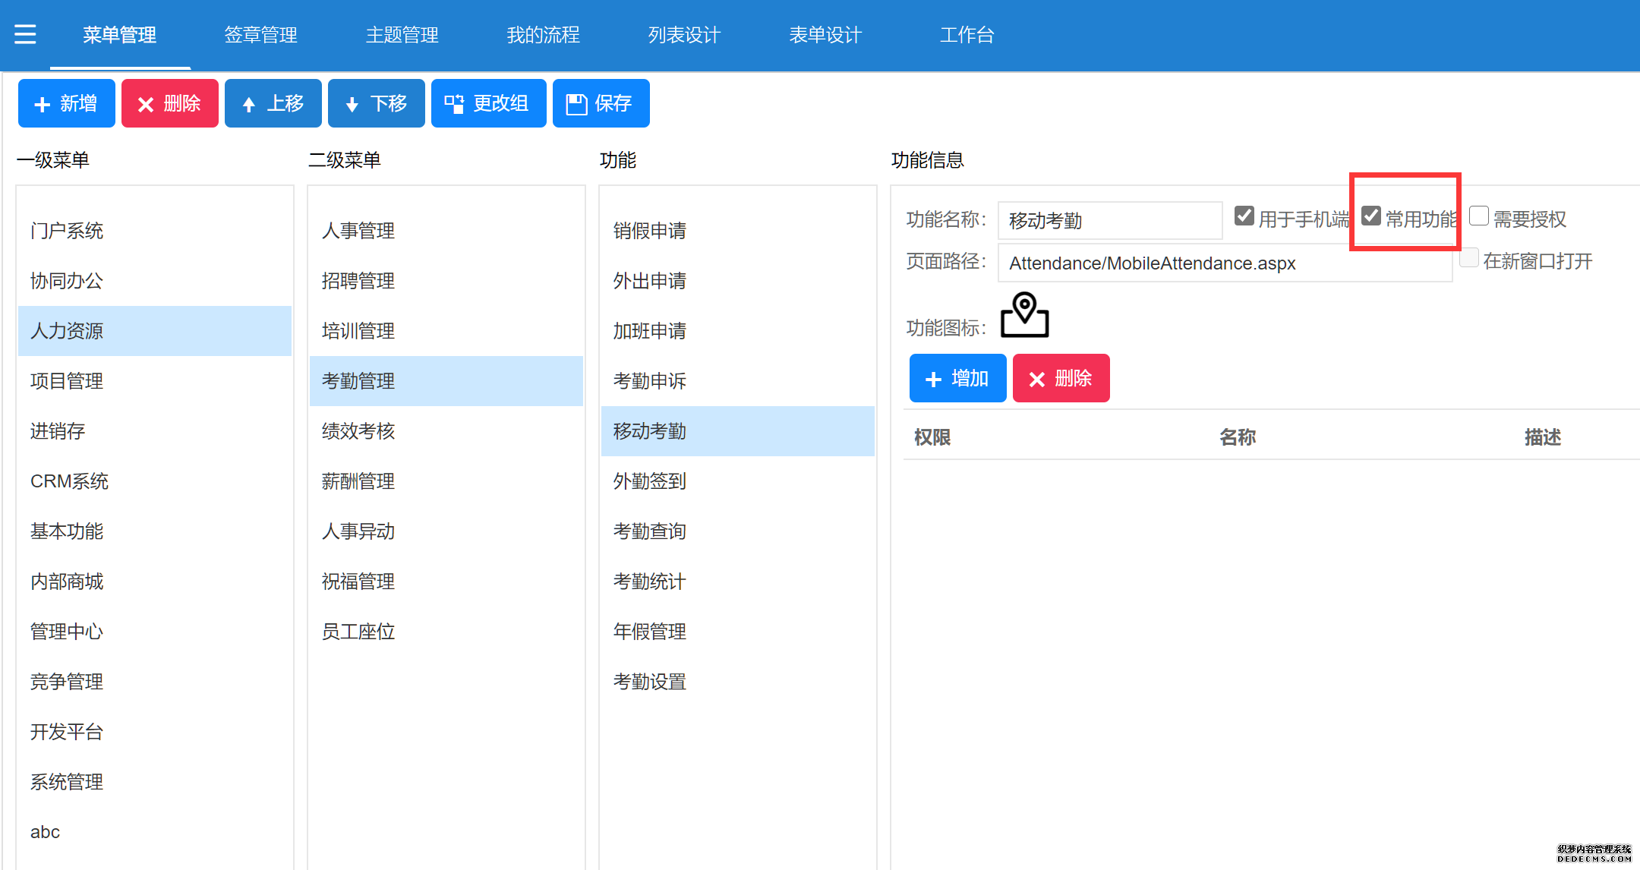Open the 签章管理 tab

click(x=261, y=35)
